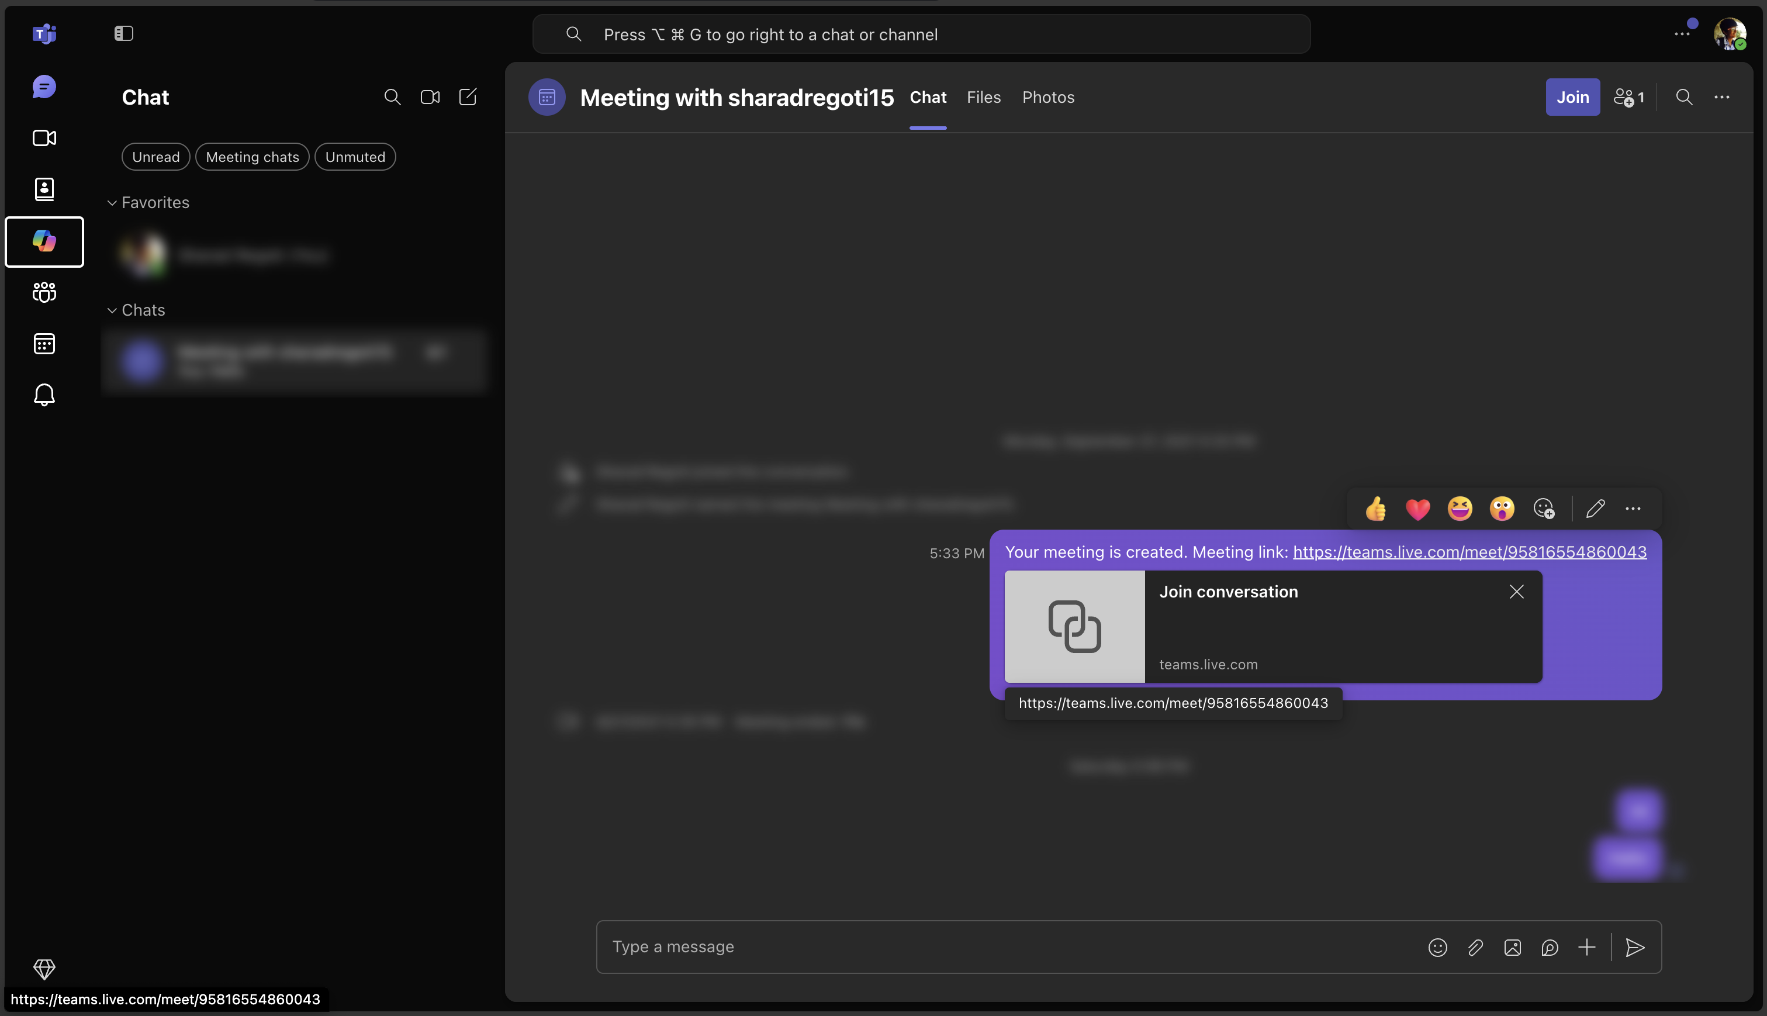Screen dimensions: 1767x1016
Task: React with the red heart emoji
Action: click(x=1417, y=509)
